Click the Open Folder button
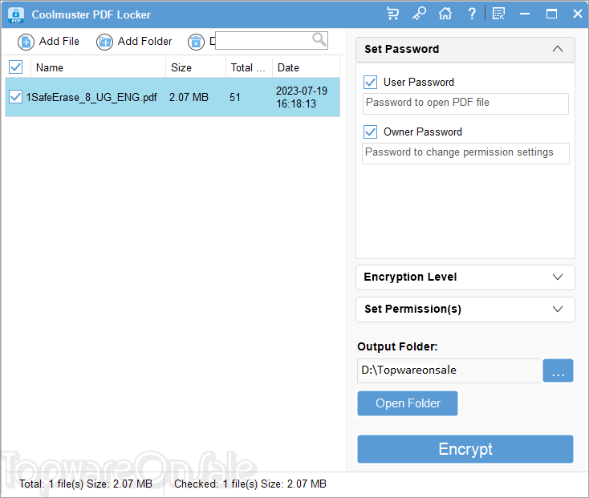Viewport: 589px width, 498px height. click(408, 403)
